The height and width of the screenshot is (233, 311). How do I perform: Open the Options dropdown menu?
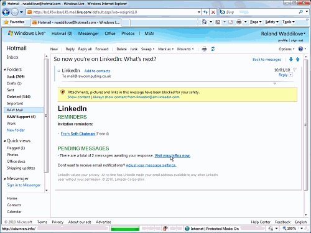pos(286,49)
